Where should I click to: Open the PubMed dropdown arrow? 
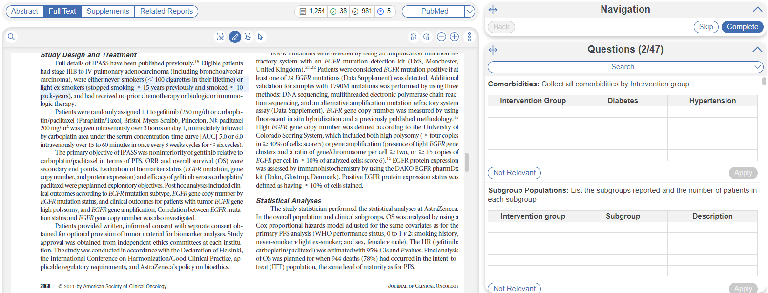(469, 11)
